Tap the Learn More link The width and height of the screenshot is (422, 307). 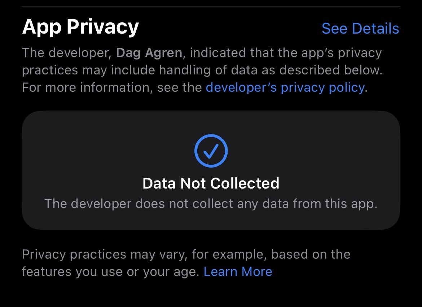click(238, 271)
